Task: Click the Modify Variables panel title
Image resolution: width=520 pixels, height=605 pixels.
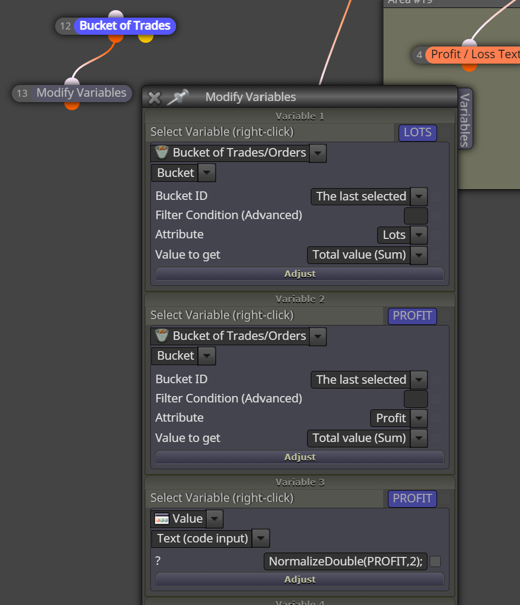Action: [251, 97]
